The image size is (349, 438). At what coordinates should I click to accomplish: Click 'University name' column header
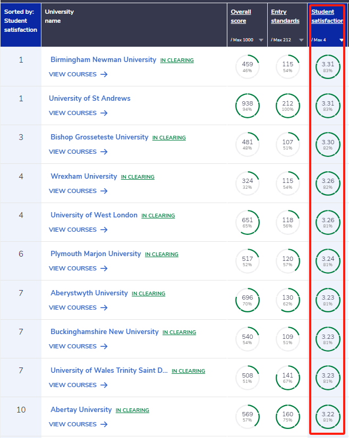pos(134,24)
